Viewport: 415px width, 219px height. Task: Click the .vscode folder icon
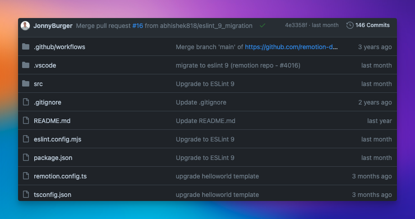click(x=26, y=65)
